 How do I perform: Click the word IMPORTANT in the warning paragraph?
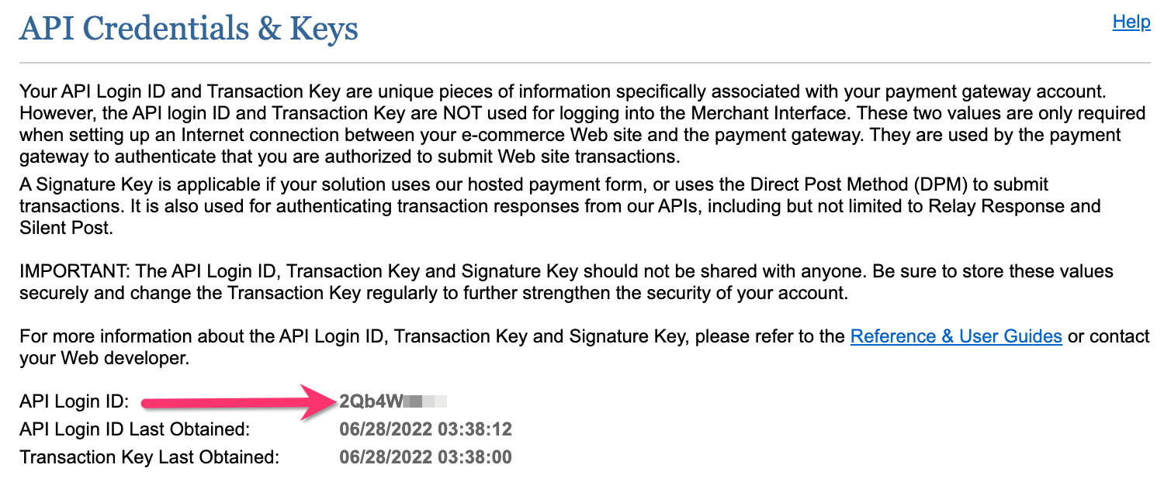tap(71, 272)
